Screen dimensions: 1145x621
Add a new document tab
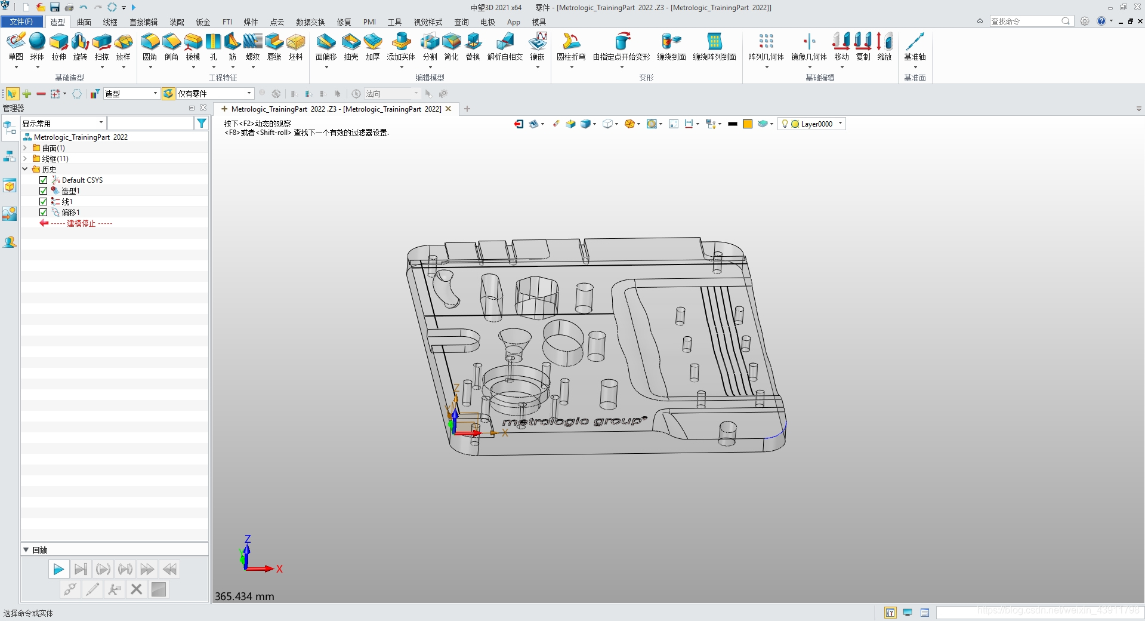point(467,109)
